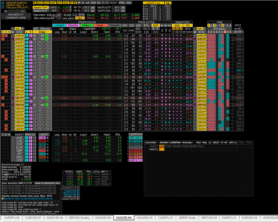Click the yellow N filter button

tap(9, 32)
